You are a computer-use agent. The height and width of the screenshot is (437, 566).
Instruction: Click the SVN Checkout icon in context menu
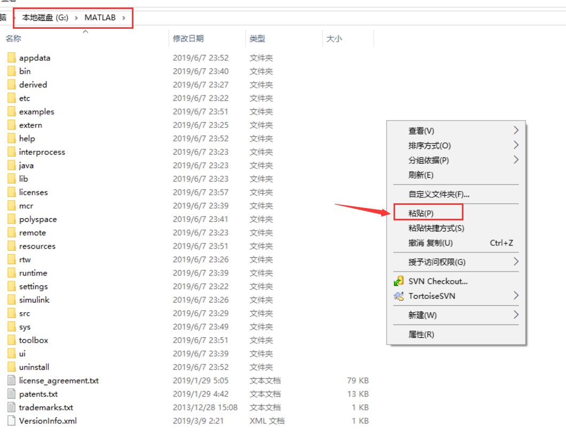click(399, 281)
